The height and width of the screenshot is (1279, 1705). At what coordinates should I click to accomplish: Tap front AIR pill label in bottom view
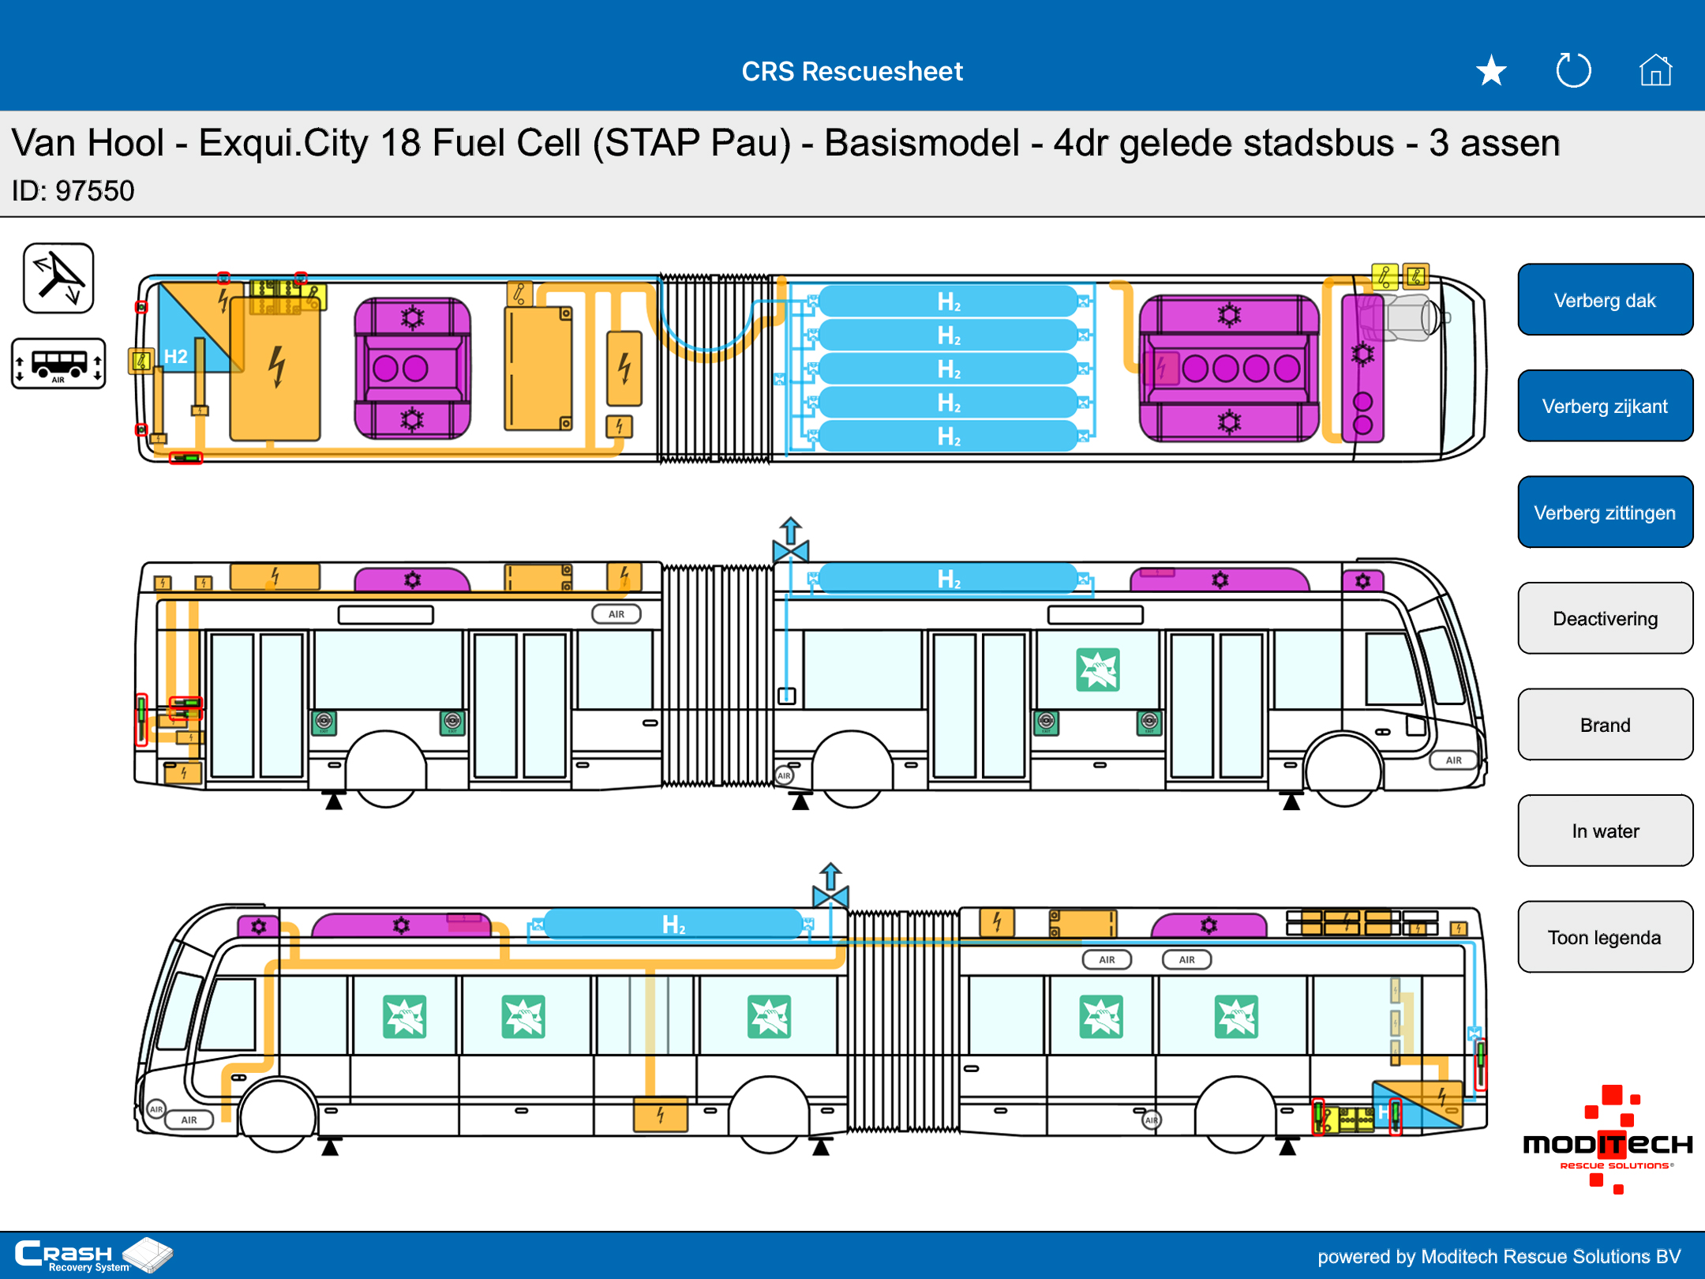(189, 1120)
